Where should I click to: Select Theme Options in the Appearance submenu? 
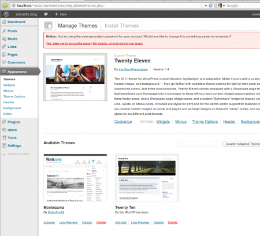[x=14, y=96]
